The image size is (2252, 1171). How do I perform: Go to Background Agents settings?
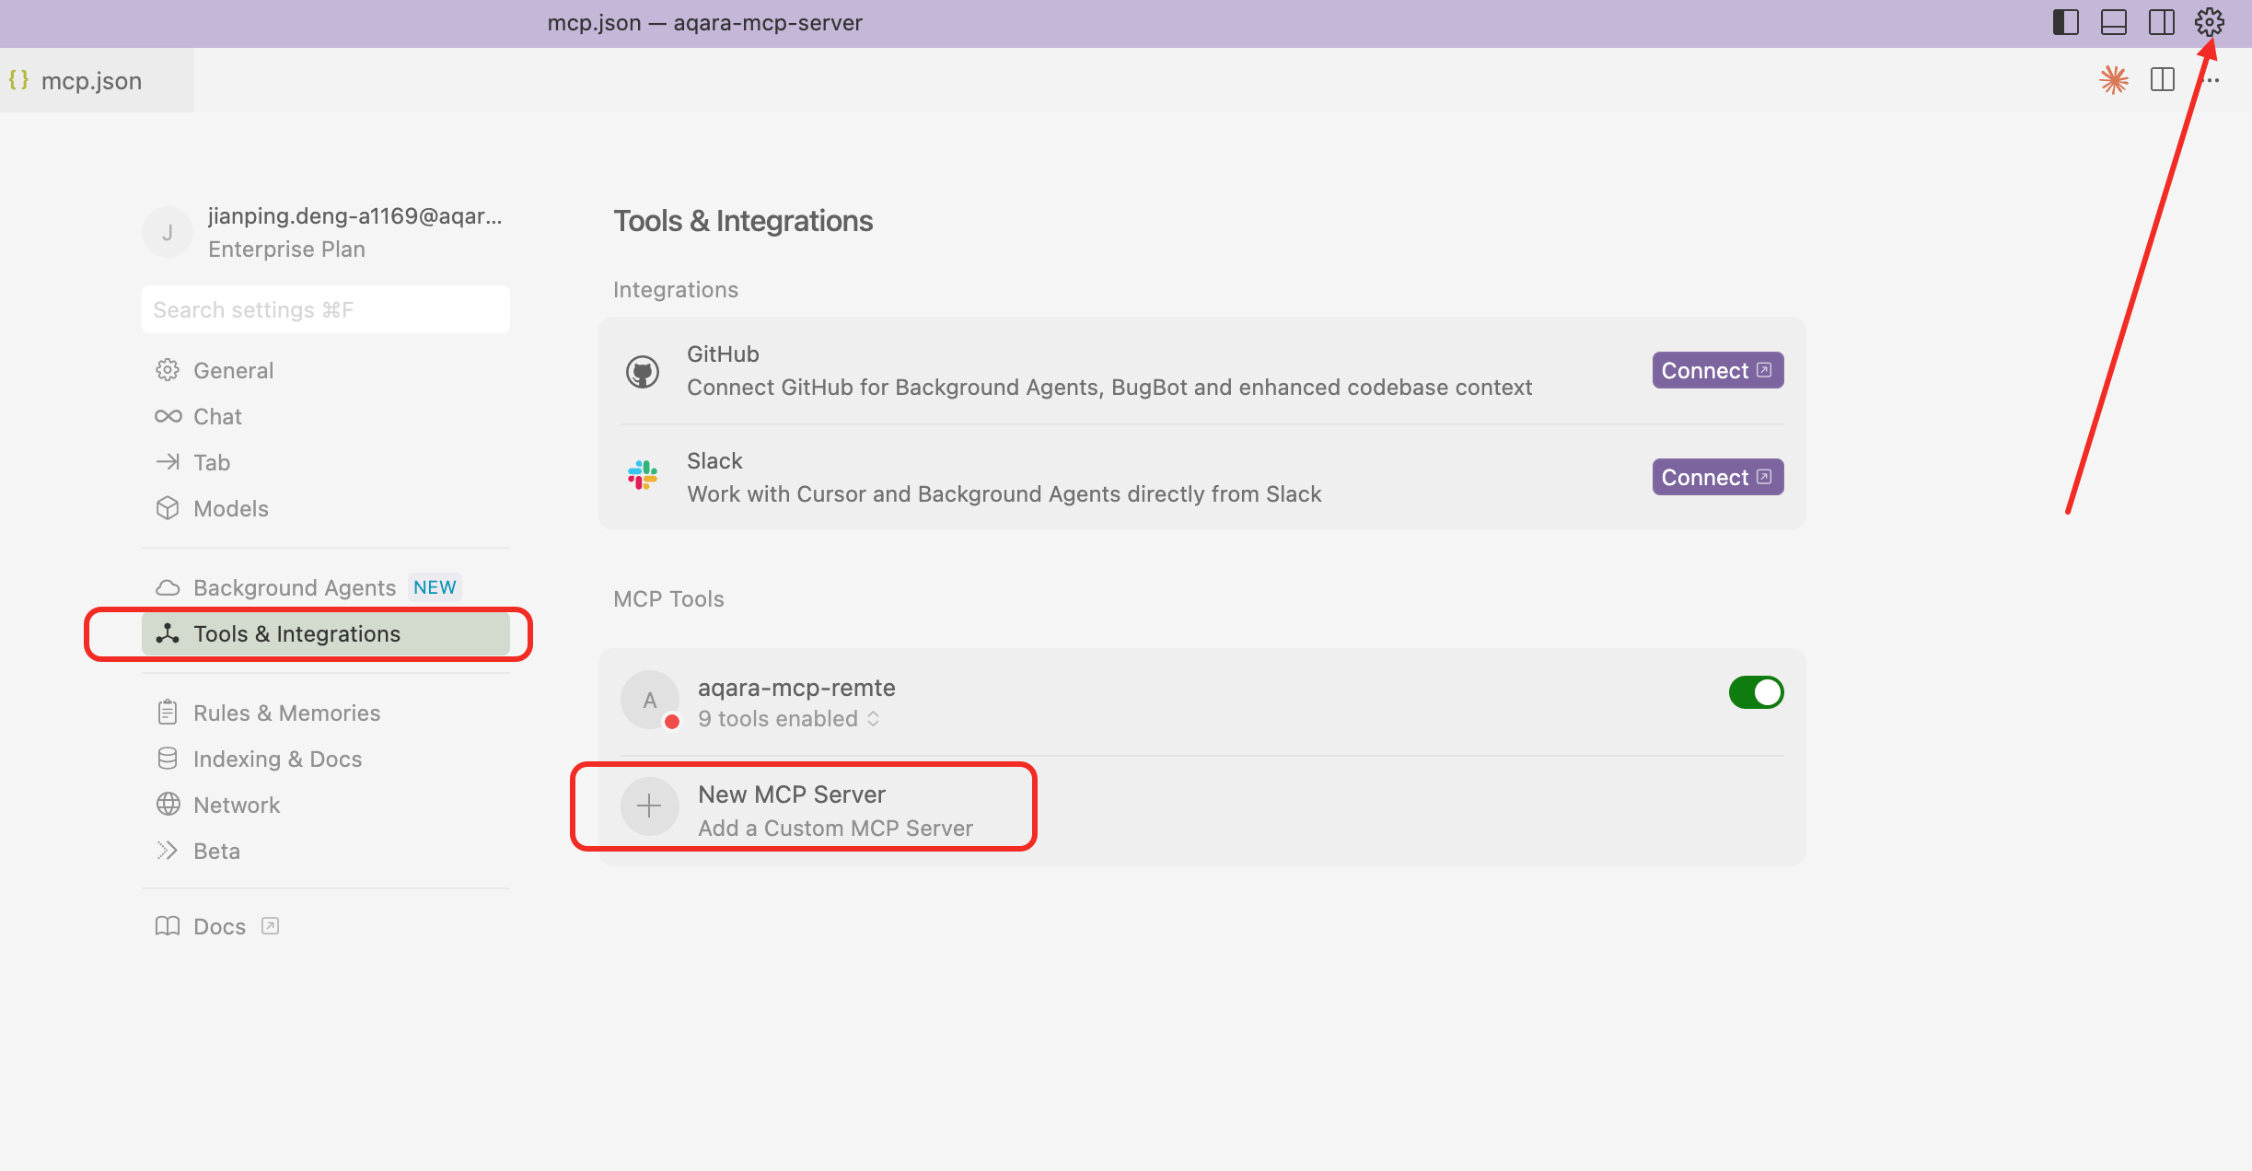tap(294, 587)
